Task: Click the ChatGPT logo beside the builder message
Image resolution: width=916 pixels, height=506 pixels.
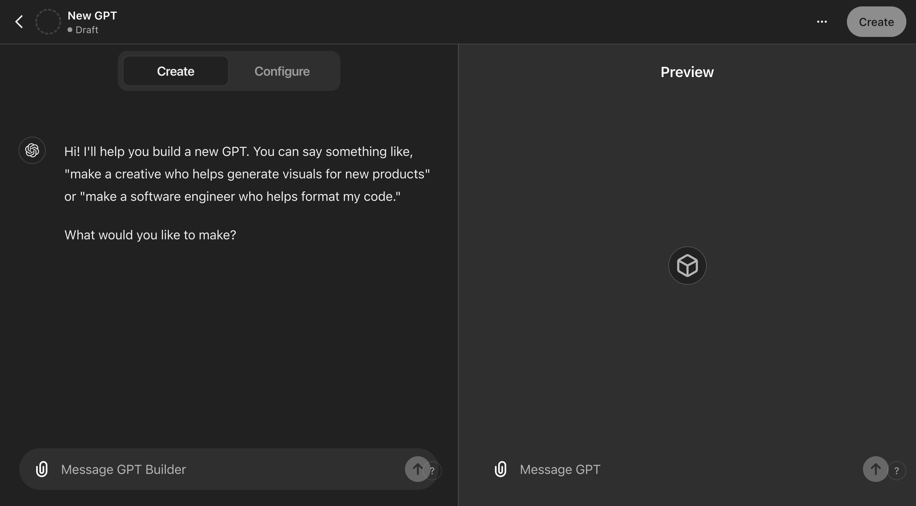Action: 32,151
